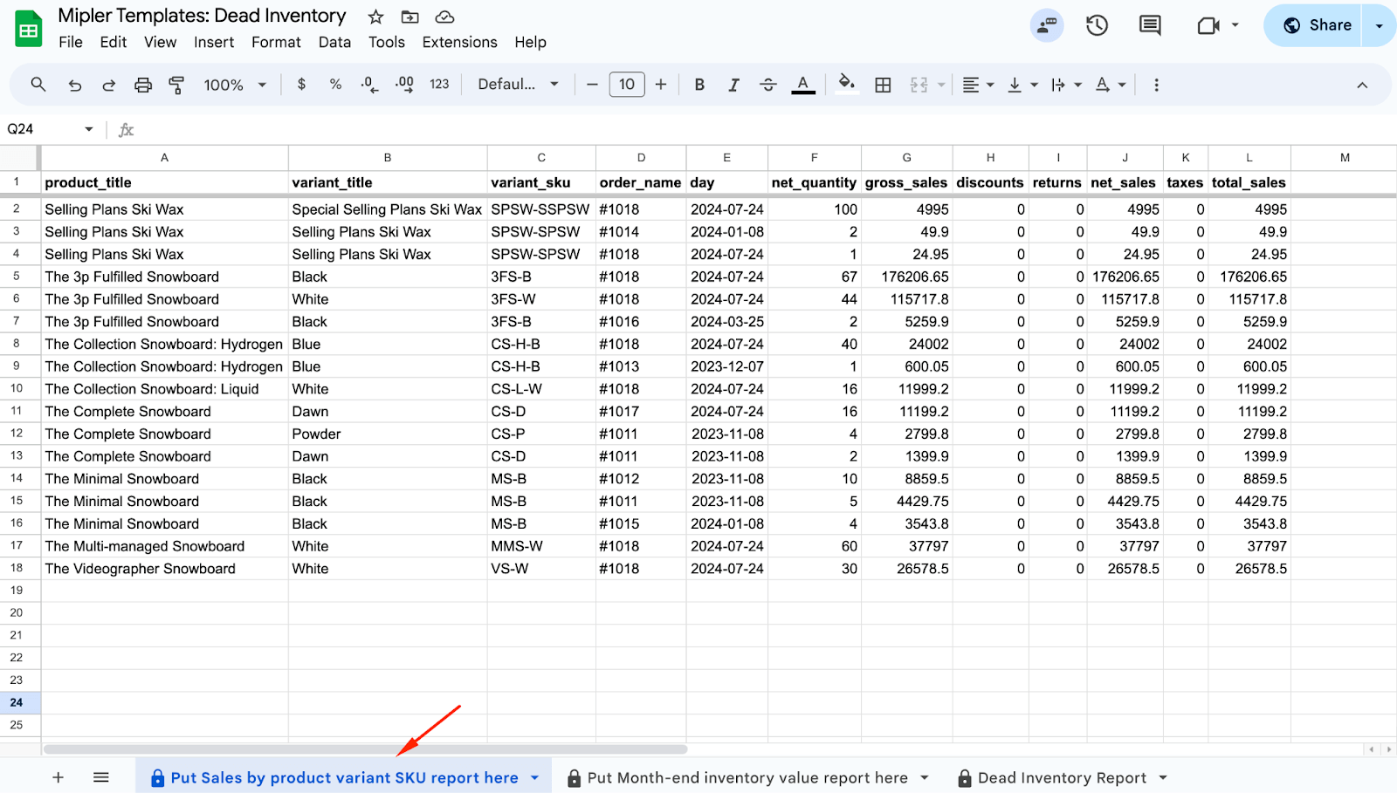The height and width of the screenshot is (793, 1397).
Task: Select the paint format roller icon
Action: click(x=176, y=85)
